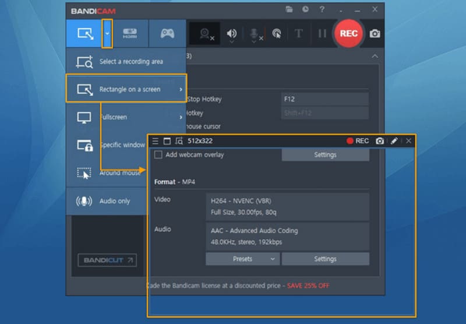Collapse the panel with the chevron-up arrow
The width and height of the screenshot is (466, 324).
pos(375,56)
